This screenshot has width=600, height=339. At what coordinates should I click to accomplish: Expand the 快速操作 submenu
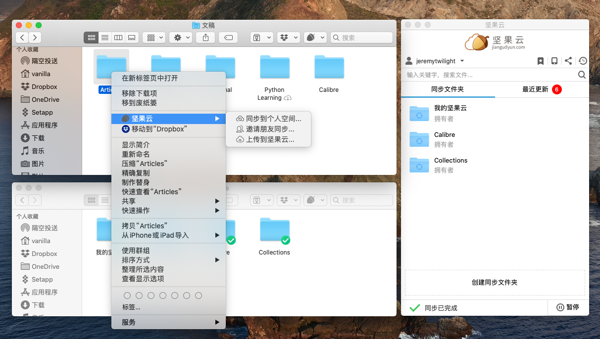(168, 211)
